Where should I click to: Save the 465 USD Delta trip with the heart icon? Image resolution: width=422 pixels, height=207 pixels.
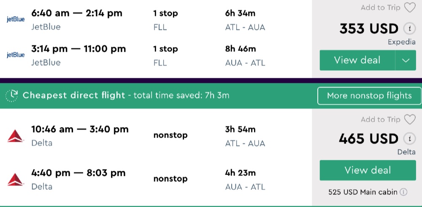pos(410,119)
